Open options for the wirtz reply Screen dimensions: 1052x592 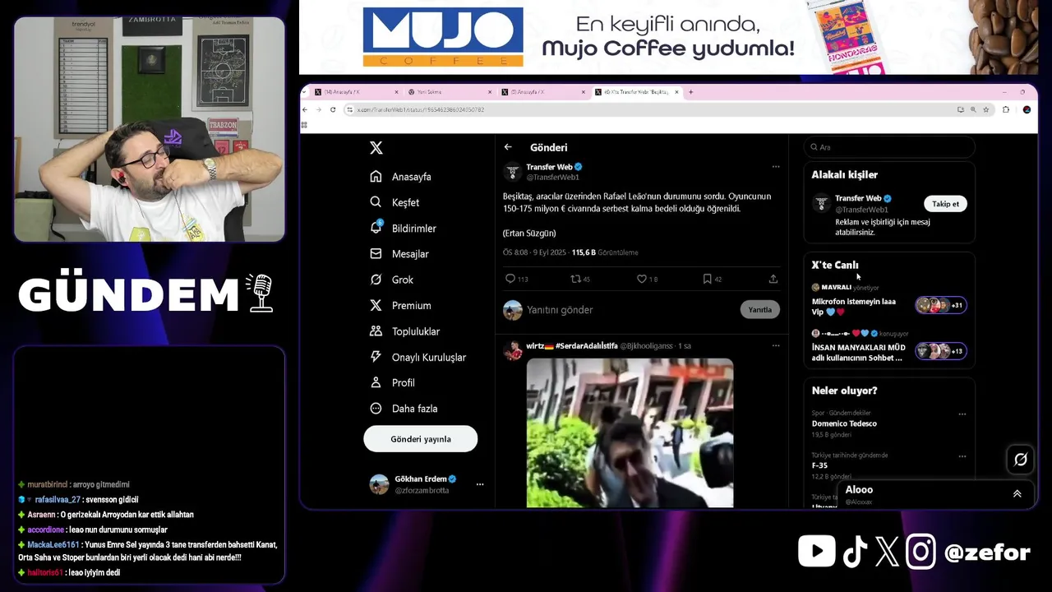[775, 346]
